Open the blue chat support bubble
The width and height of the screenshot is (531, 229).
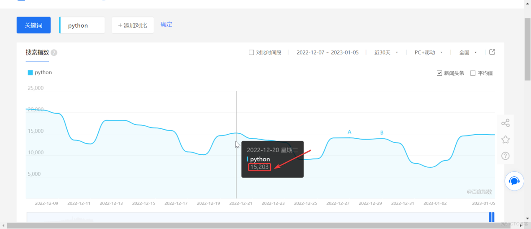point(514,182)
